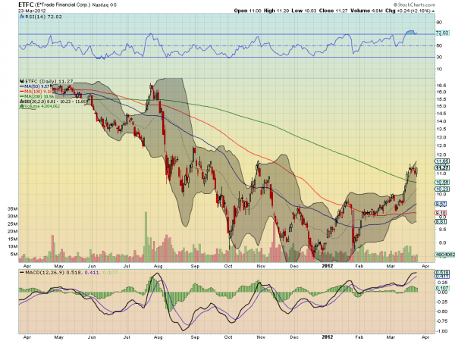The width and height of the screenshot is (455, 341).
Task: Click the -1.00 level on MACD axis
Action: click(442, 331)
